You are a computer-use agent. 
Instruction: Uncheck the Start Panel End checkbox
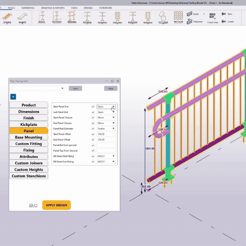click(x=93, y=107)
